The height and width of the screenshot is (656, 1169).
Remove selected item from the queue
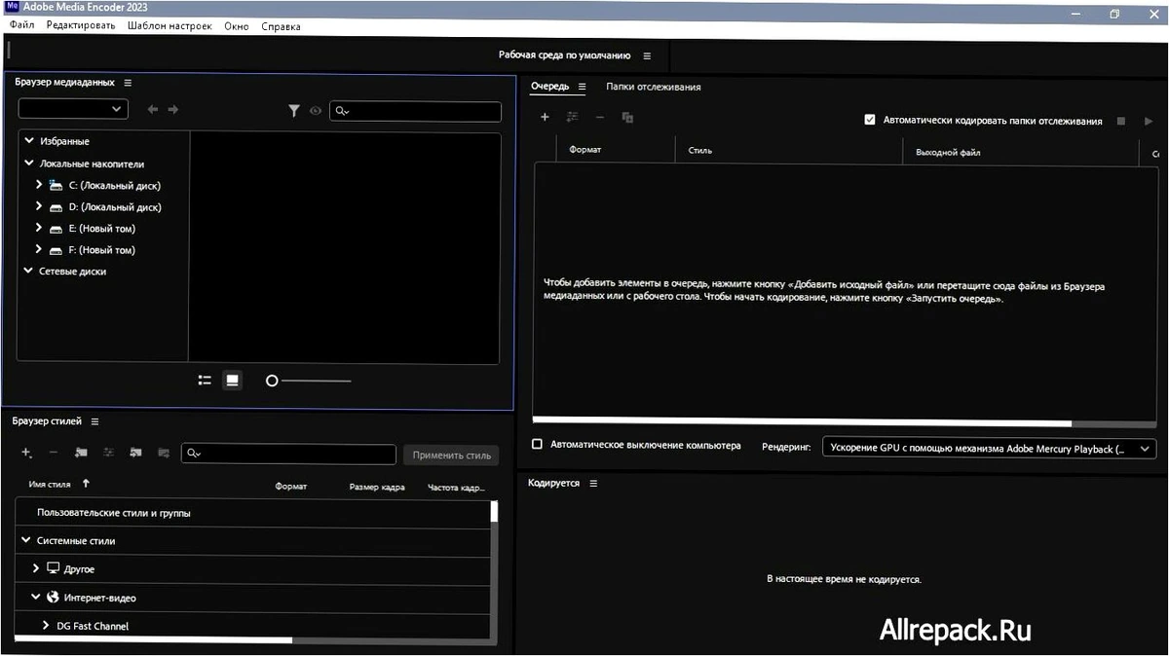(x=599, y=117)
